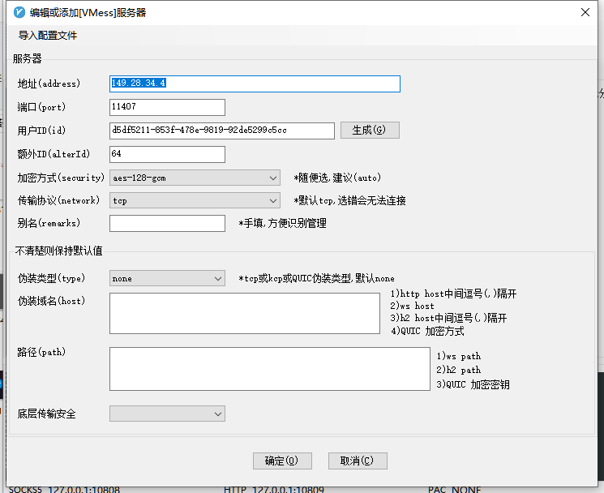
Task: Click the 确定(O) button
Action: click(282, 461)
